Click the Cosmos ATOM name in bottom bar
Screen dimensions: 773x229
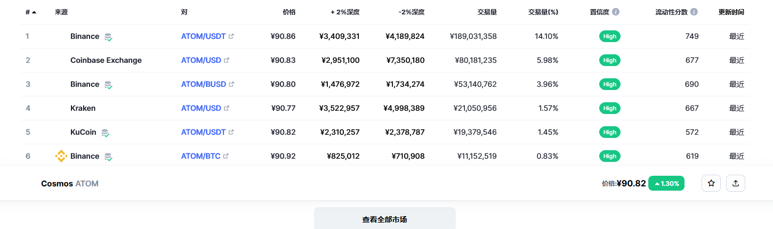70,183
